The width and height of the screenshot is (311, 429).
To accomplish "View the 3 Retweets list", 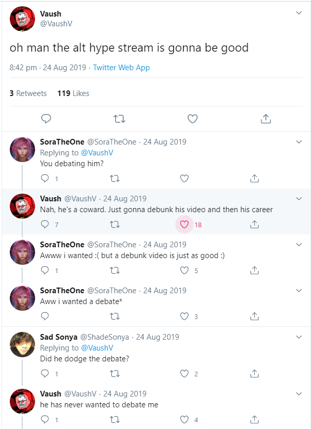I will click(x=28, y=93).
